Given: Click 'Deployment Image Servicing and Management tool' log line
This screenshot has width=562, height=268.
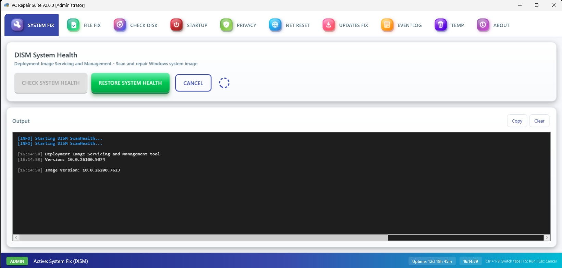Looking at the screenshot, I should click(89, 154).
